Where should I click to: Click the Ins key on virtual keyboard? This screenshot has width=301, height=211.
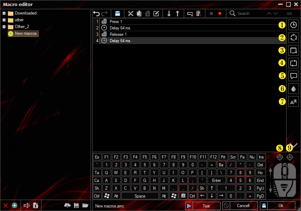pos(261,157)
